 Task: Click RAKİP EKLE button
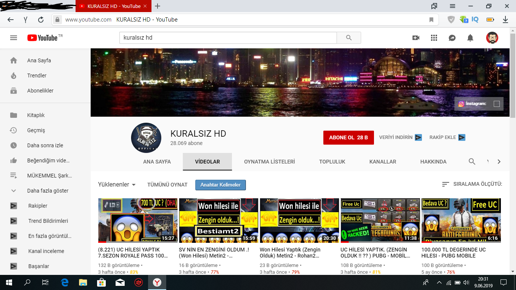point(447,137)
